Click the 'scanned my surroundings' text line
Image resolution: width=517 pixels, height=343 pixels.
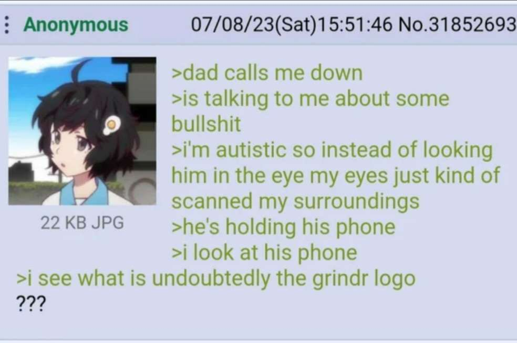click(x=295, y=201)
